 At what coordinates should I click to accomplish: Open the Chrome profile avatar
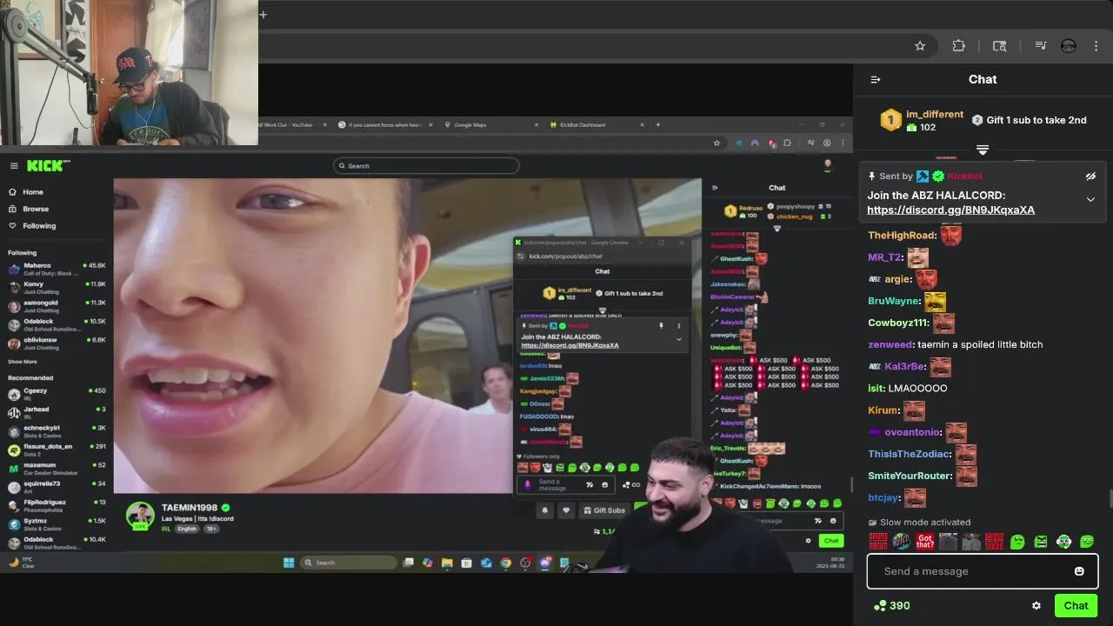pos(1069,46)
